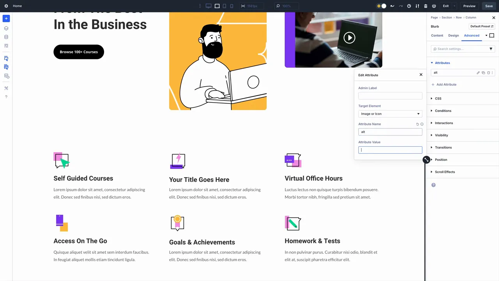Select the Layers view icon in left sidebar
Image resolution: width=499 pixels, height=281 pixels.
coord(6,28)
